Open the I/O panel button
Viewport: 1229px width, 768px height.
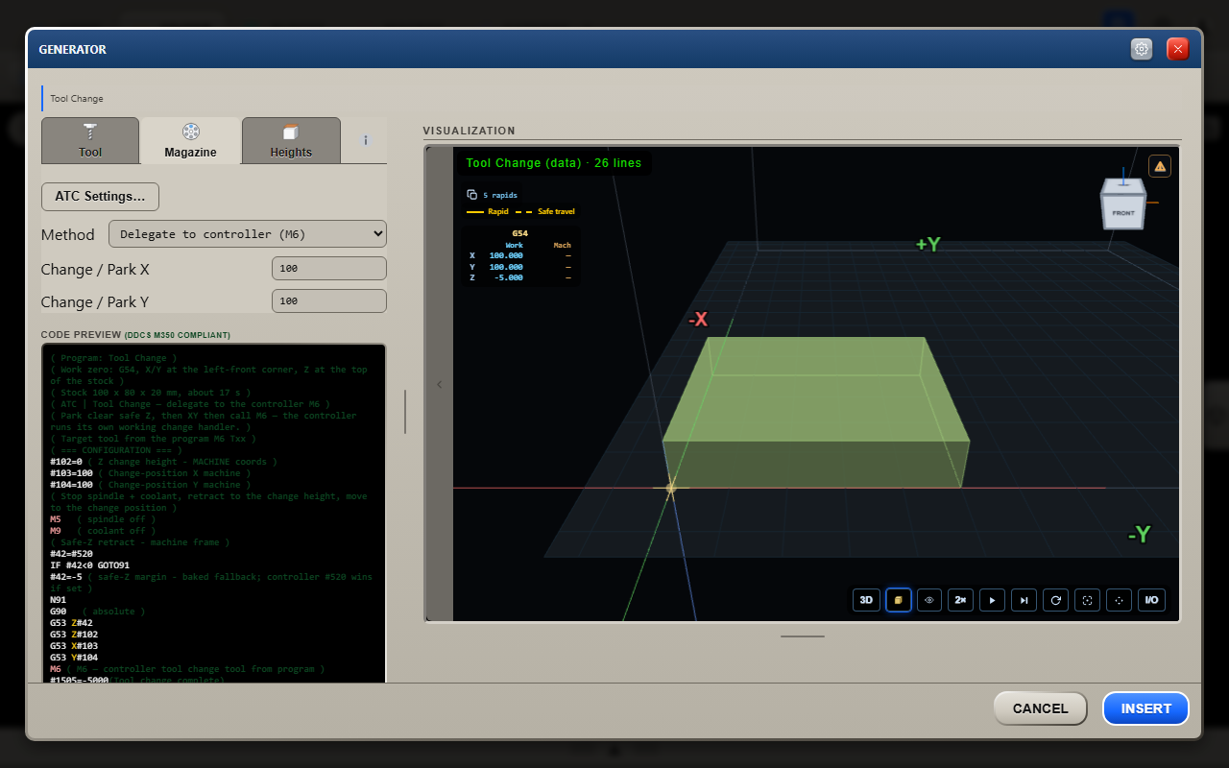pos(1151,600)
